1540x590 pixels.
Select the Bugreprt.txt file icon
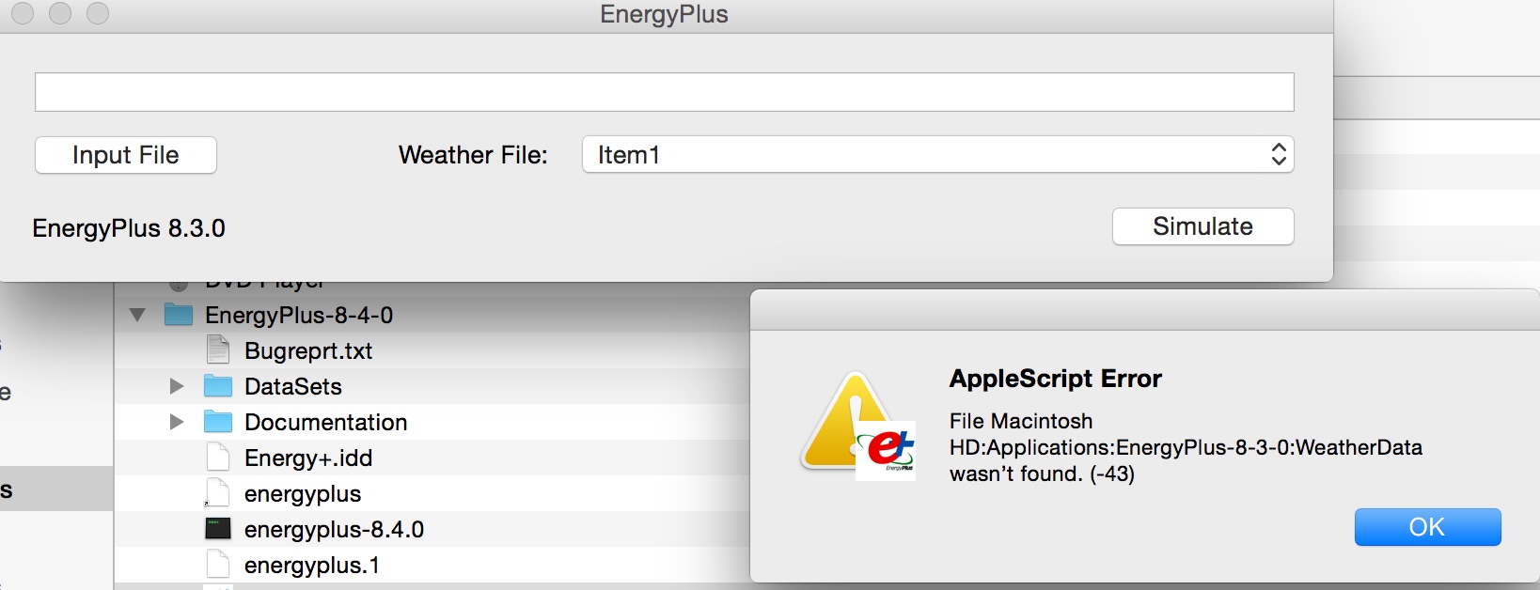click(x=218, y=349)
